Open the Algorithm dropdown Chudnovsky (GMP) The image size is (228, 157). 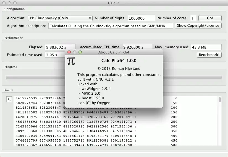tap(60, 18)
